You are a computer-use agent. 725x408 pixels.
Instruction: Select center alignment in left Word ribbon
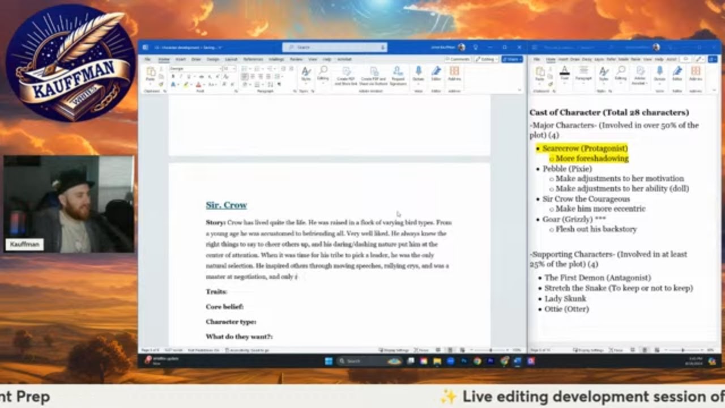pyautogui.click(x=253, y=76)
